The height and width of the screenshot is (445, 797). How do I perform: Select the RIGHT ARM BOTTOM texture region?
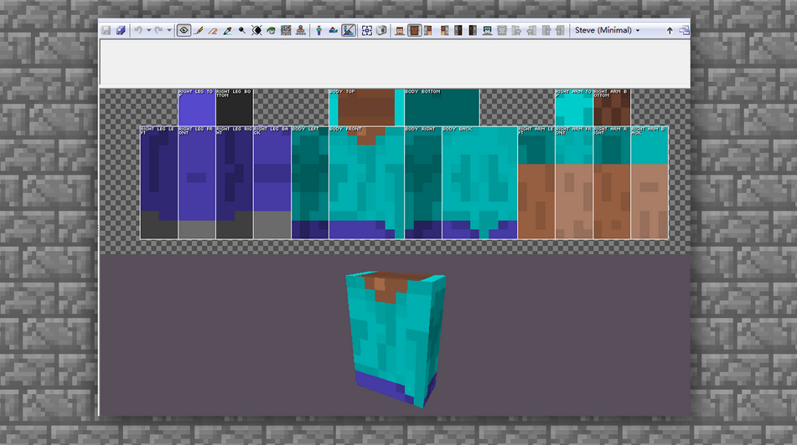tap(612, 108)
